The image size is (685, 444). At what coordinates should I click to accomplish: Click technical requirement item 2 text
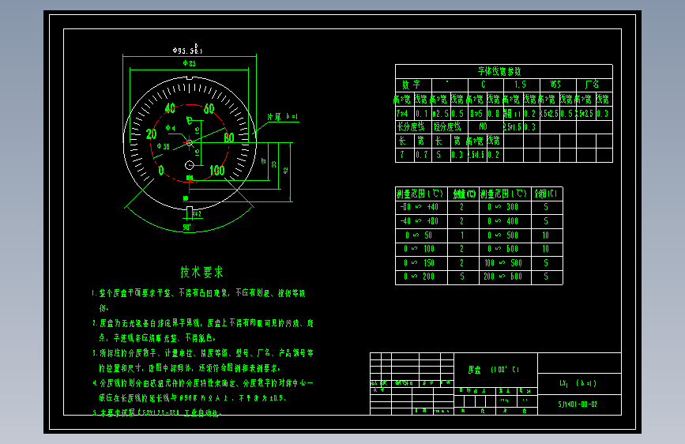[203, 330]
